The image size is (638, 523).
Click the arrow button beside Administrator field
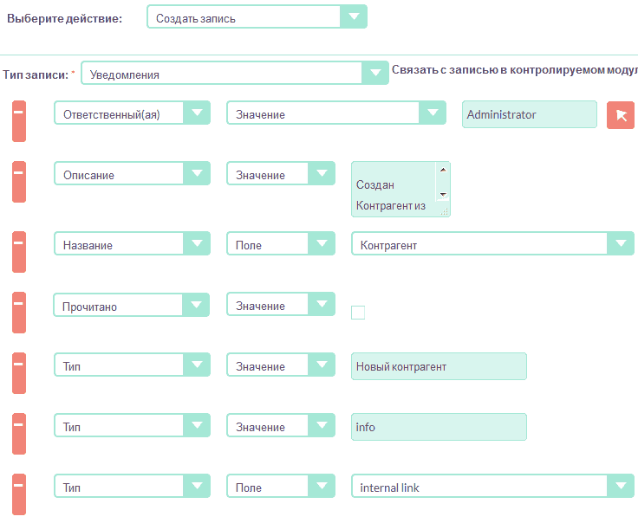[x=620, y=115]
